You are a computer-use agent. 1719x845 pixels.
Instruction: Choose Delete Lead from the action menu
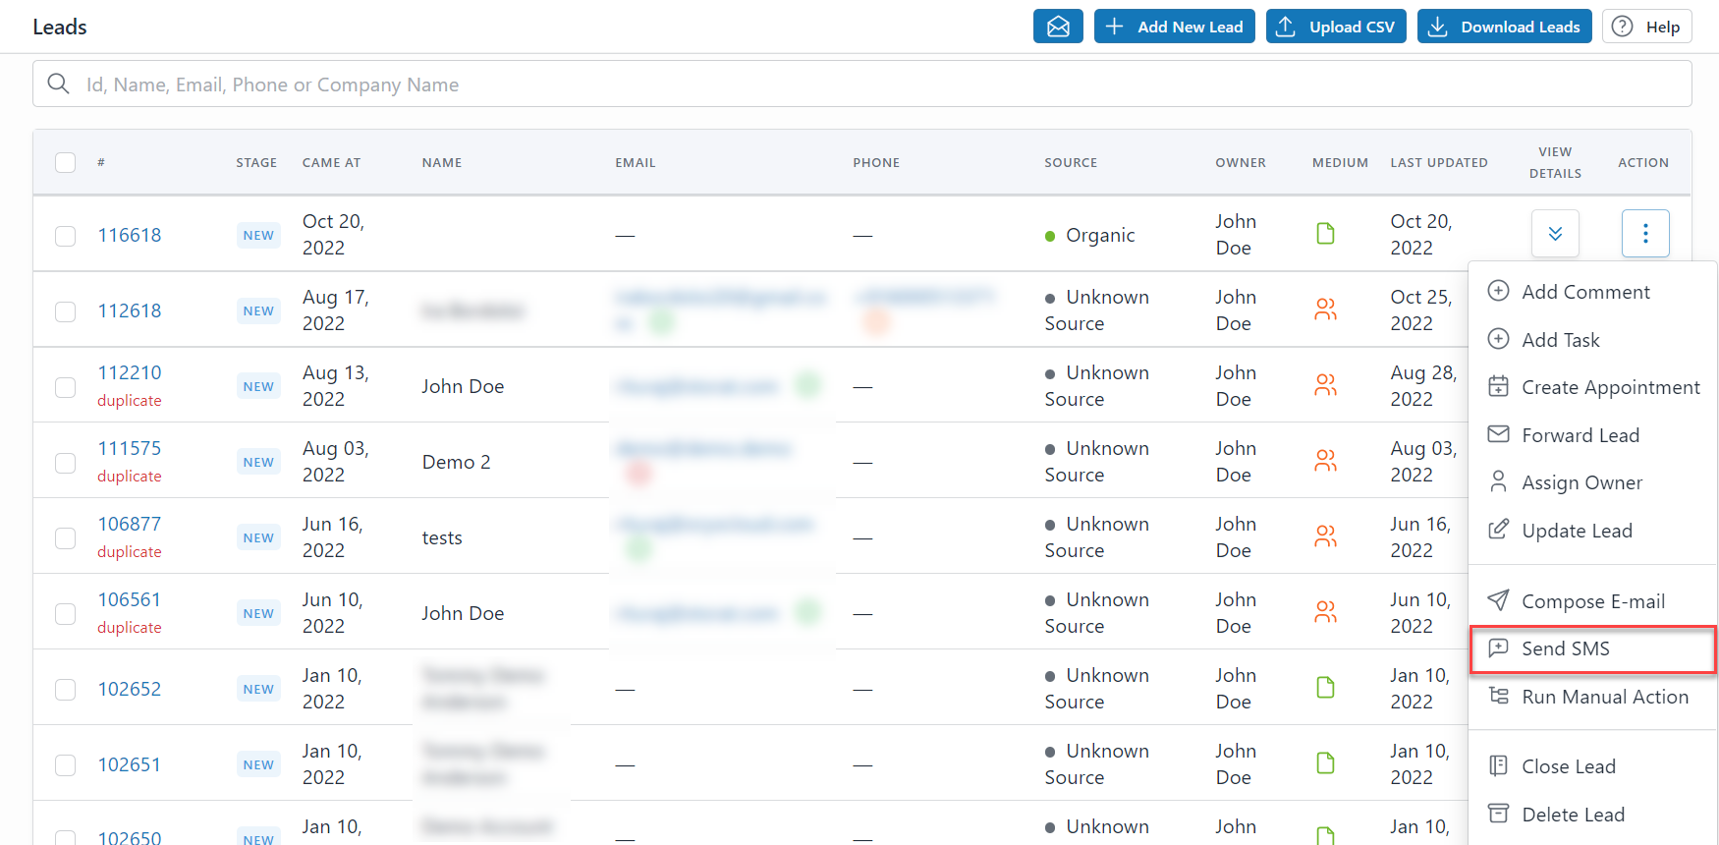(1573, 815)
